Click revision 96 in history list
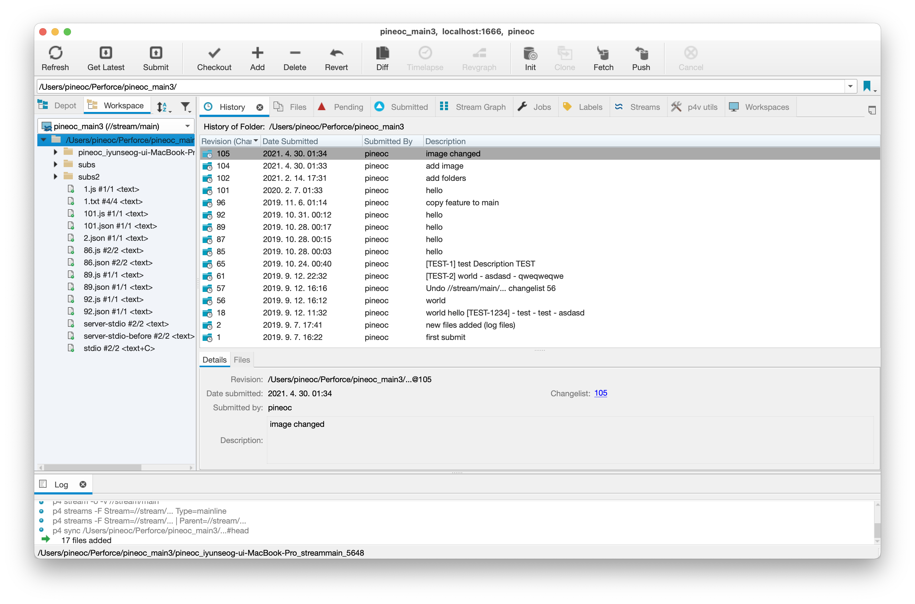The image size is (915, 604). [x=225, y=202]
